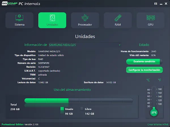Click the ES language selector
The image size is (170, 127).
click(156, 4)
